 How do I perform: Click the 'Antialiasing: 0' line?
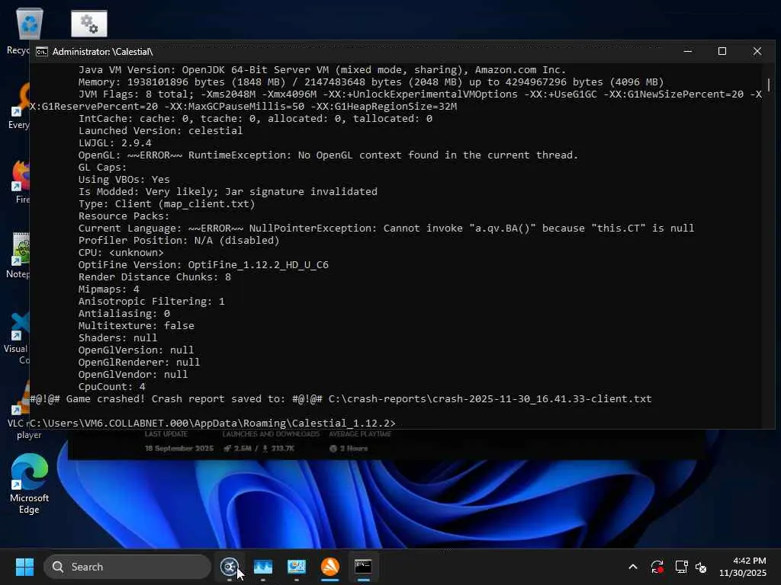point(124,313)
